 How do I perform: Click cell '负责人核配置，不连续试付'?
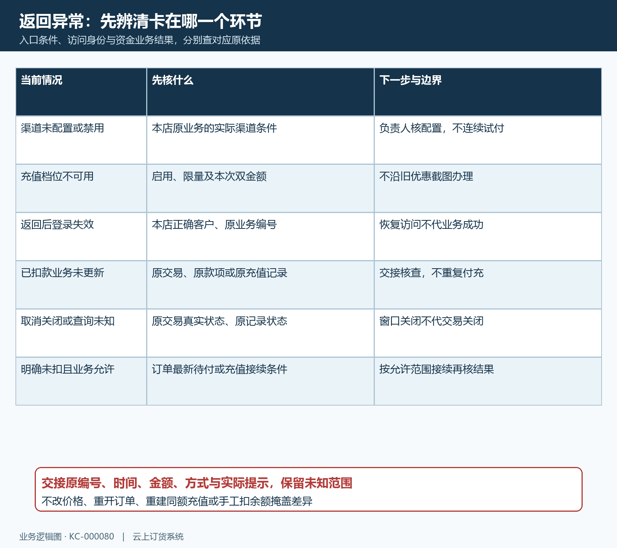pyautogui.click(x=488, y=140)
